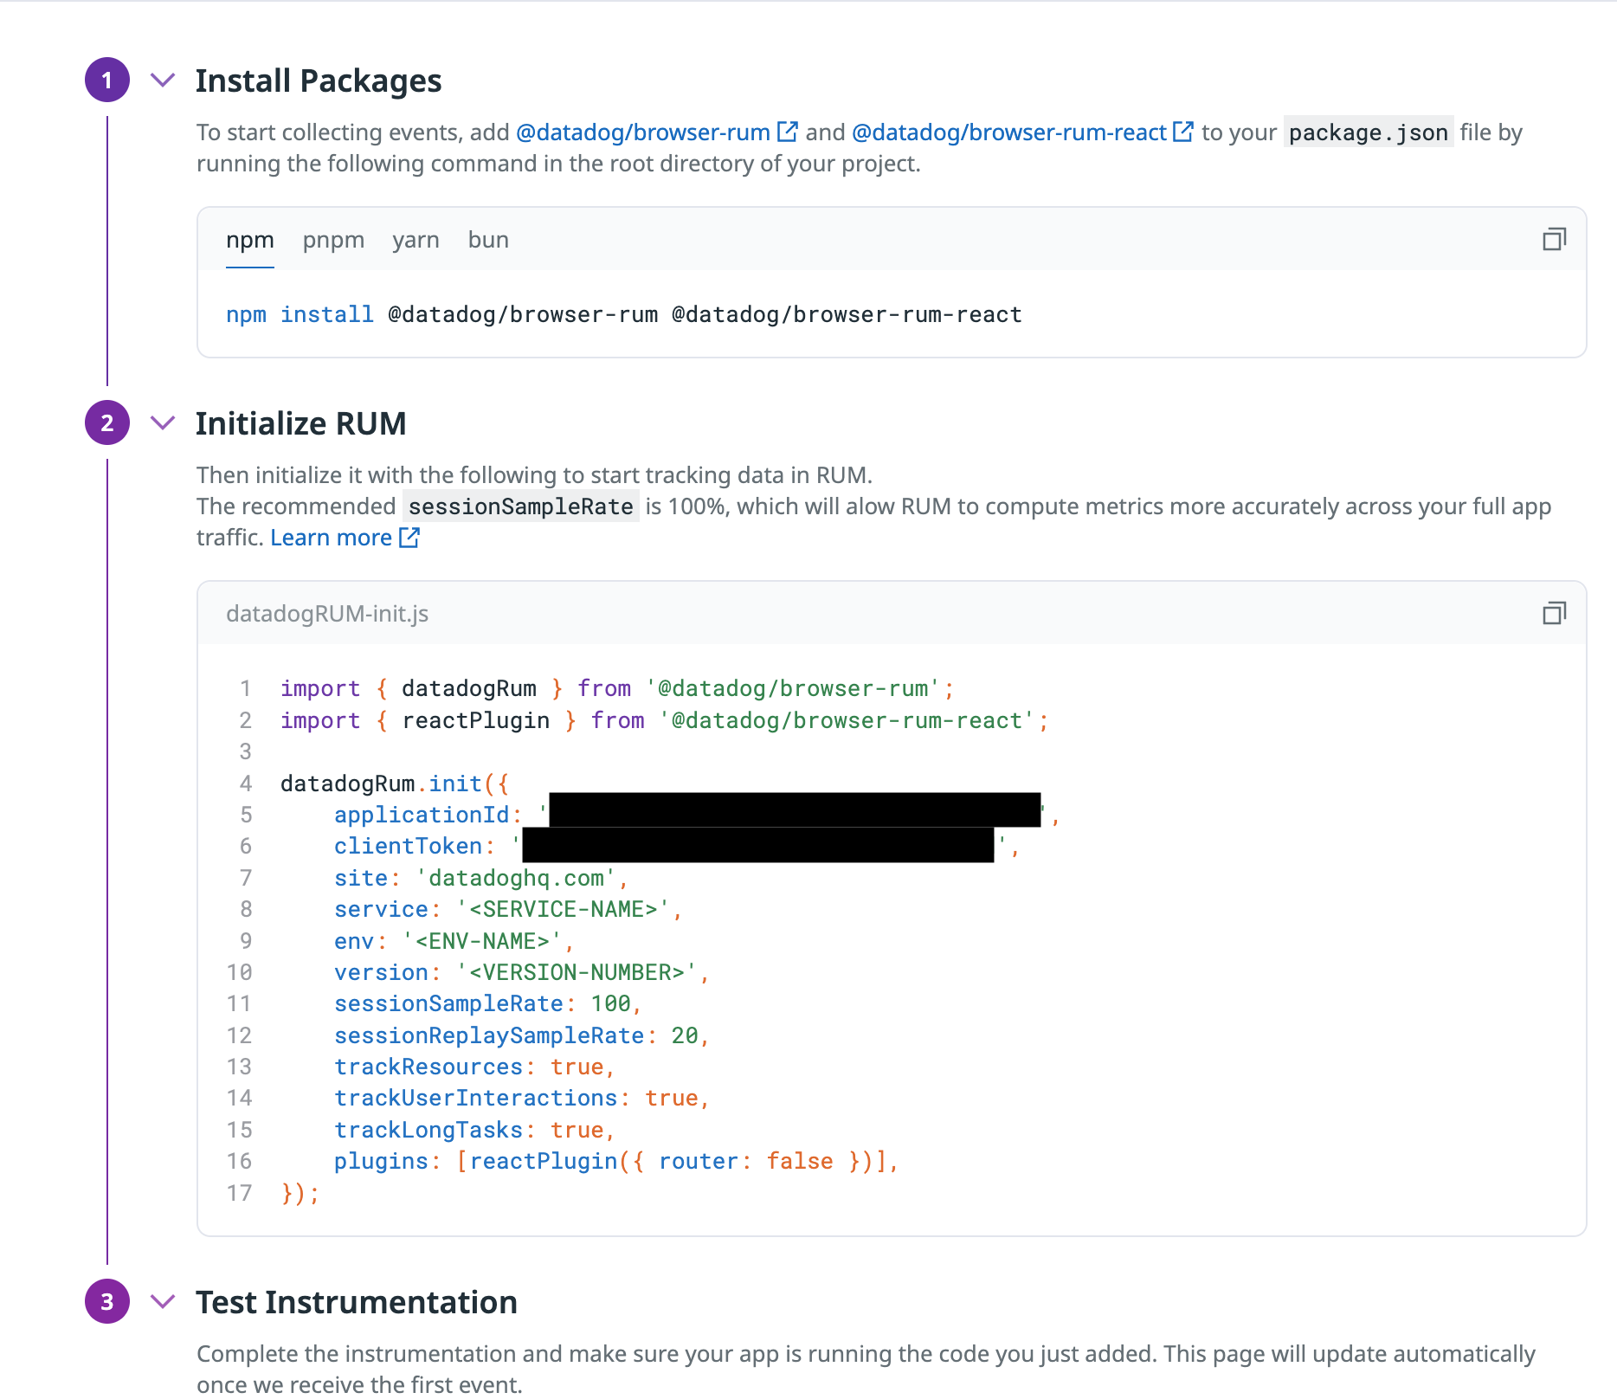This screenshot has width=1617, height=1399.
Task: Click the Initialize RUM heading
Action: pos(300,423)
